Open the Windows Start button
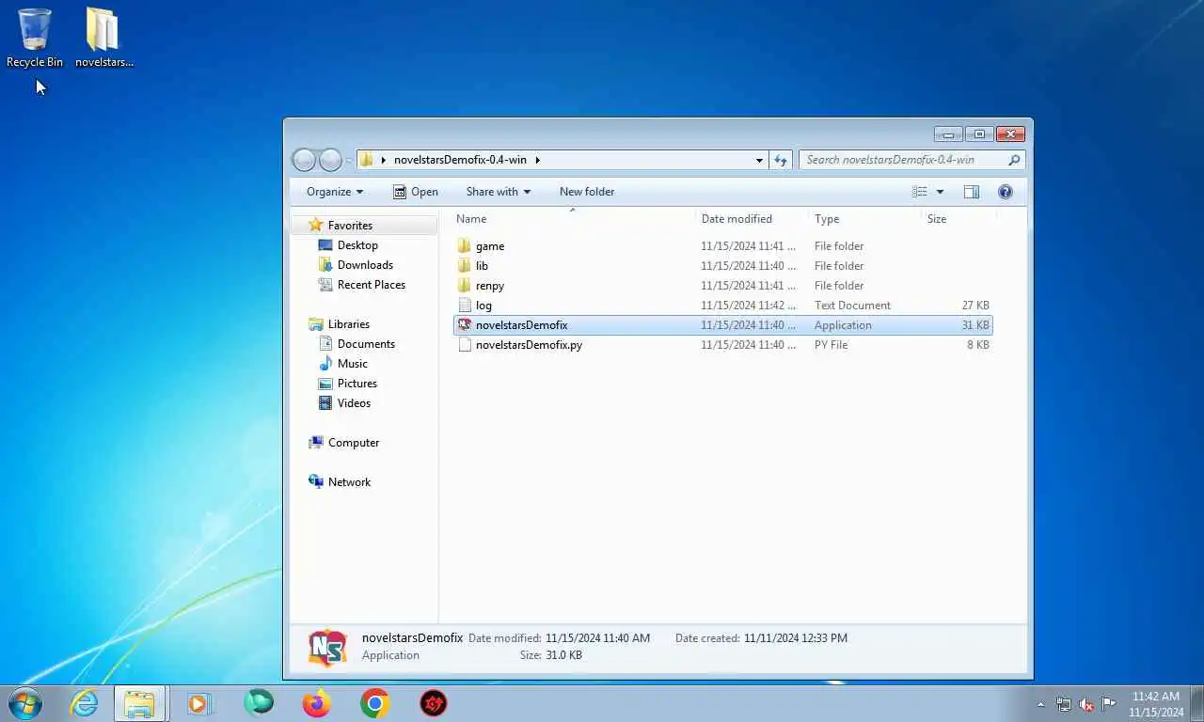1204x722 pixels. pos(25,703)
